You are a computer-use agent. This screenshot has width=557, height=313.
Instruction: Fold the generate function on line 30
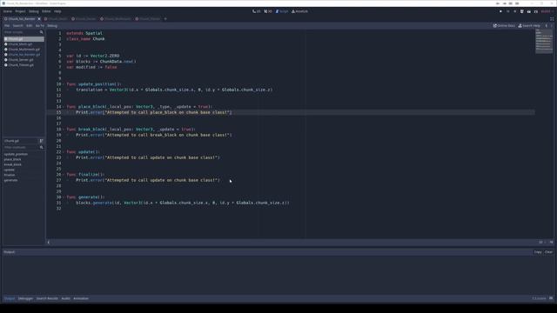[x=64, y=197]
